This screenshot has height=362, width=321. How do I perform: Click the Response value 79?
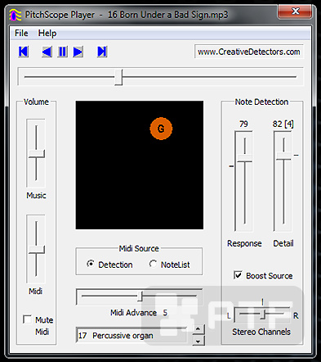[243, 124]
